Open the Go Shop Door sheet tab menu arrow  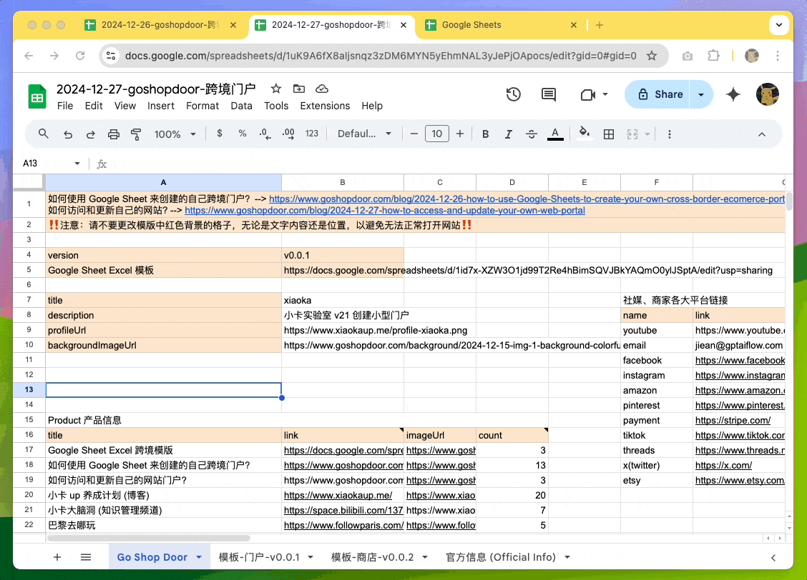[199, 557]
